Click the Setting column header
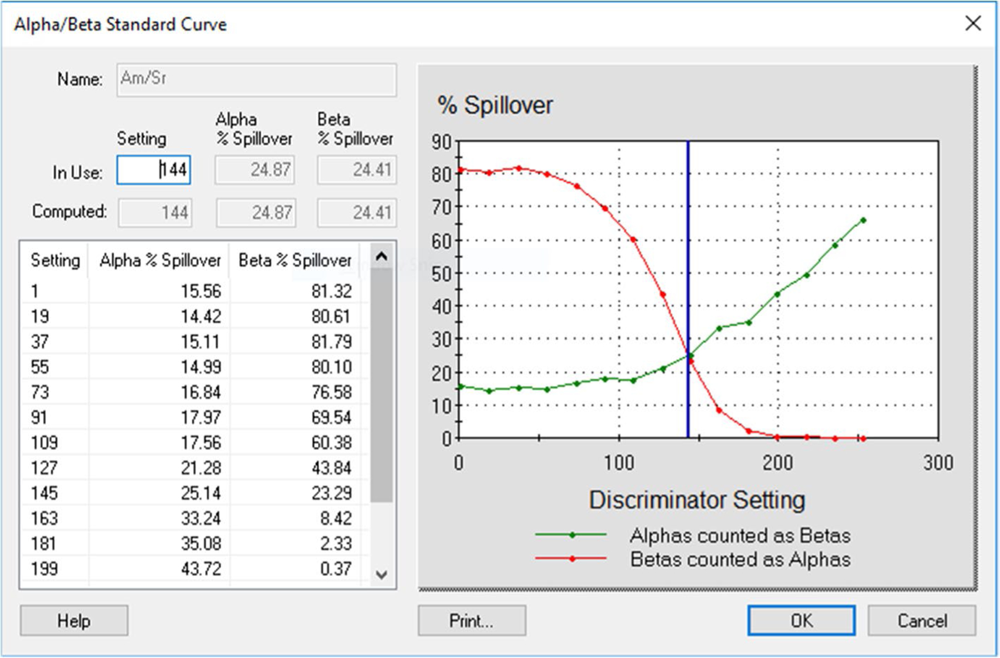1000x658 pixels. click(54, 260)
